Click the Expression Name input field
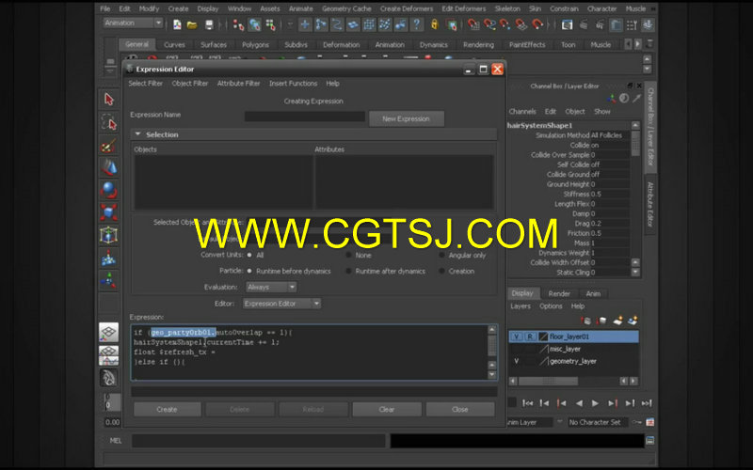 (305, 117)
